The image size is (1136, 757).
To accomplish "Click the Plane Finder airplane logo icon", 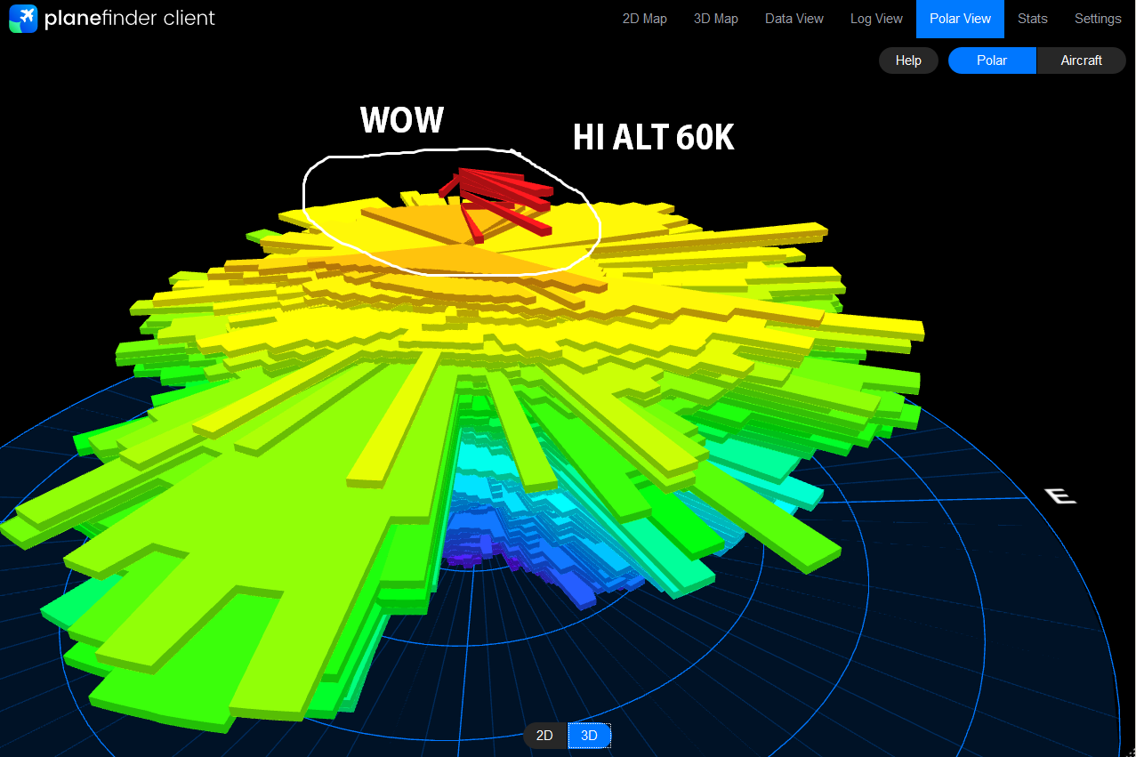I will click(x=23, y=18).
